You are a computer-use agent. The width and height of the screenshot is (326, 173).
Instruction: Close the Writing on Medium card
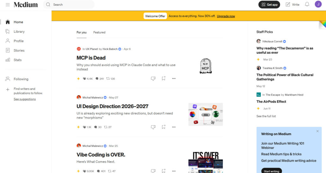317,131
